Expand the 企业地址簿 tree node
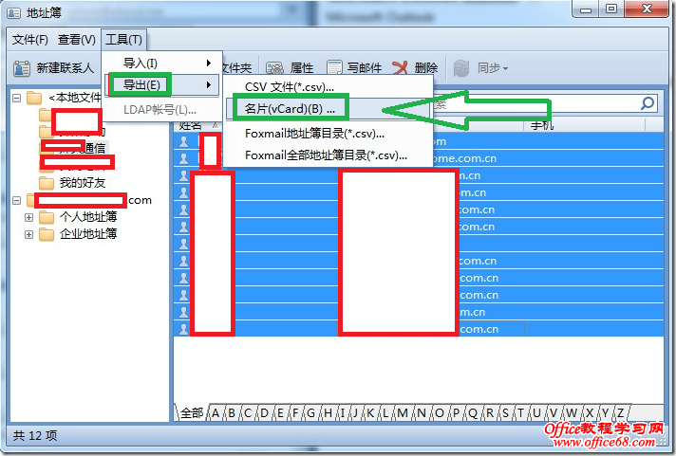This screenshot has width=676, height=456. 28,234
